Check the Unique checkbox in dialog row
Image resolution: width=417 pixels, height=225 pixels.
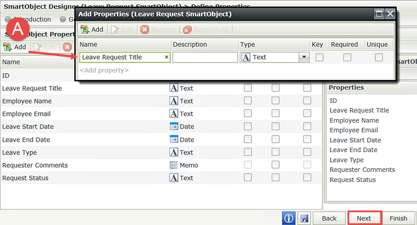[379, 57]
